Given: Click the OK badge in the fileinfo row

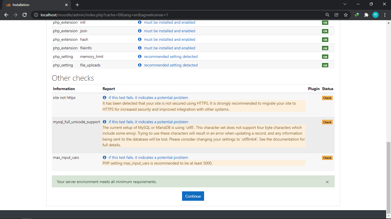Looking at the screenshot, I should point(325,48).
